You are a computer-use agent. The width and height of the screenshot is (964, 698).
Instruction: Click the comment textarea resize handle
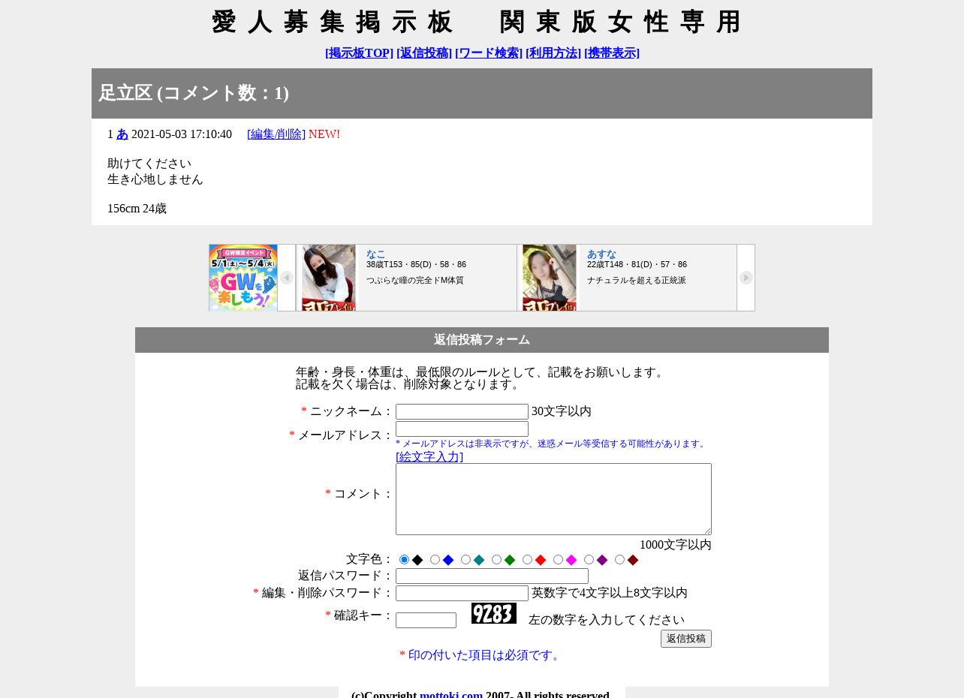click(x=707, y=531)
